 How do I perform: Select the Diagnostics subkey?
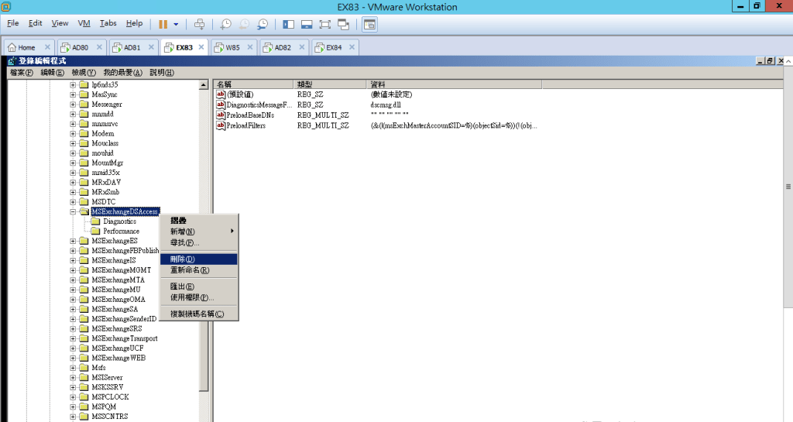click(119, 221)
